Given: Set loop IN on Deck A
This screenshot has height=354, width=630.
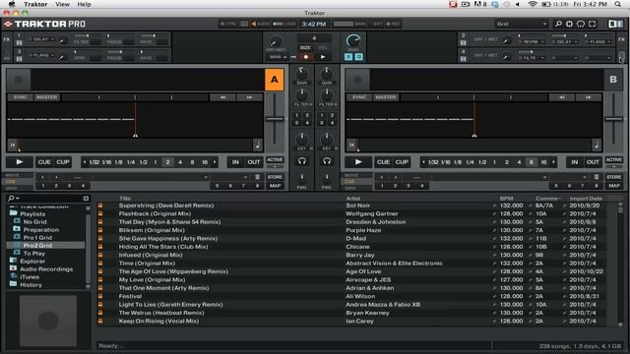Looking at the screenshot, I should pos(235,162).
